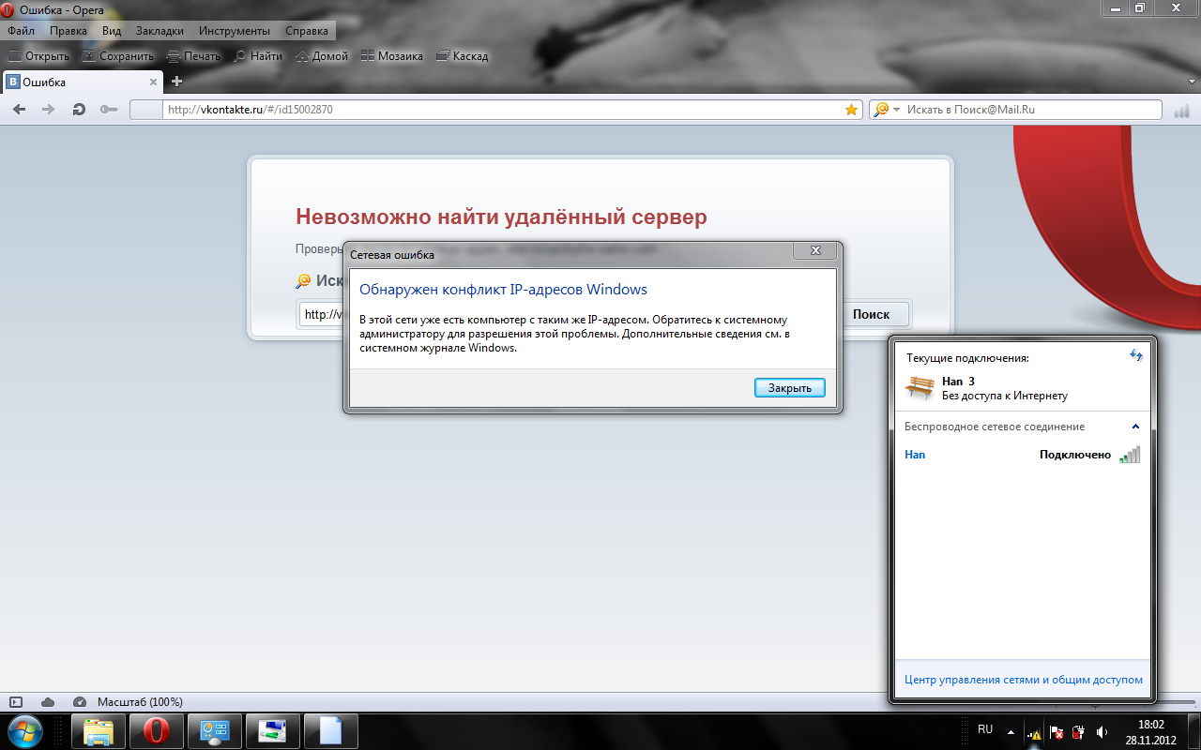Click the Сохранить toolbar button
Viewport: 1201px width, 750px height.
[117, 56]
